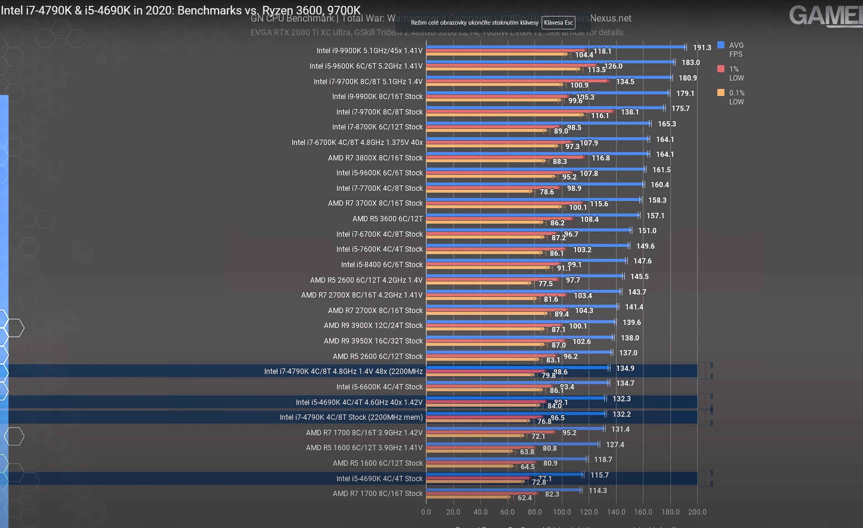Click the 'AMD R9 3950X 16C/32T Stock' label
Screen dimensions: 863x528
(x=373, y=341)
